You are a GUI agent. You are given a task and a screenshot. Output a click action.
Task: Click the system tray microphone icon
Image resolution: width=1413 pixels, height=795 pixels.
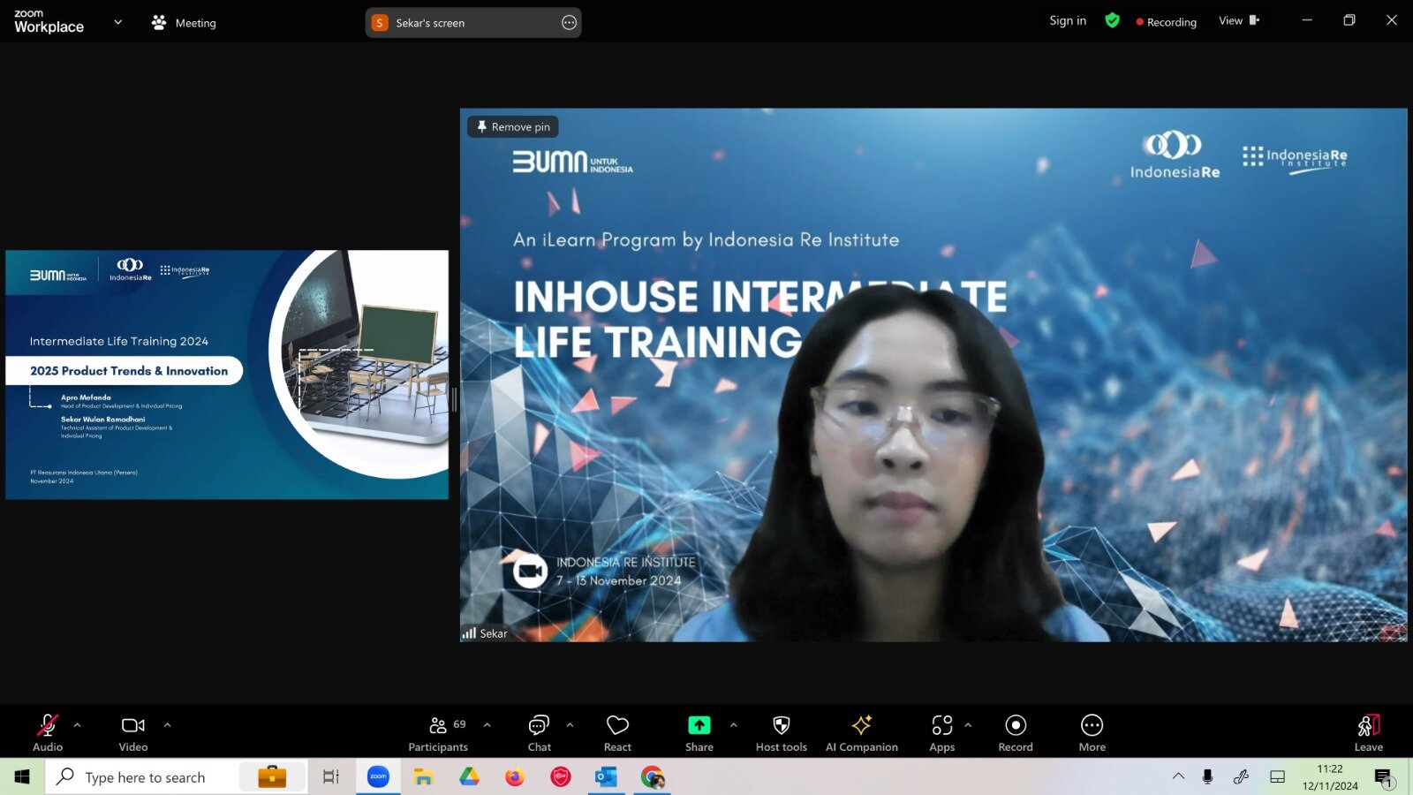(1207, 776)
